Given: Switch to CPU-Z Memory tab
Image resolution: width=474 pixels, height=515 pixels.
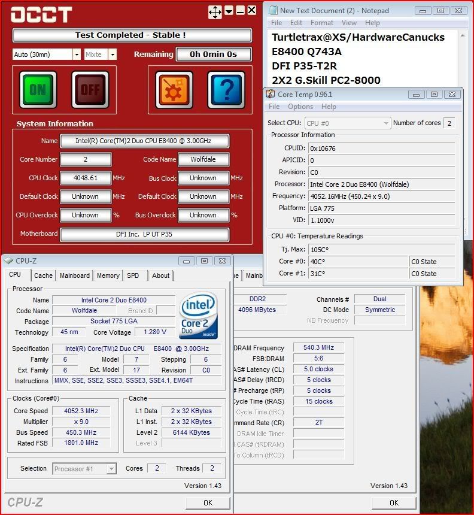Looking at the screenshot, I should tap(108, 275).
